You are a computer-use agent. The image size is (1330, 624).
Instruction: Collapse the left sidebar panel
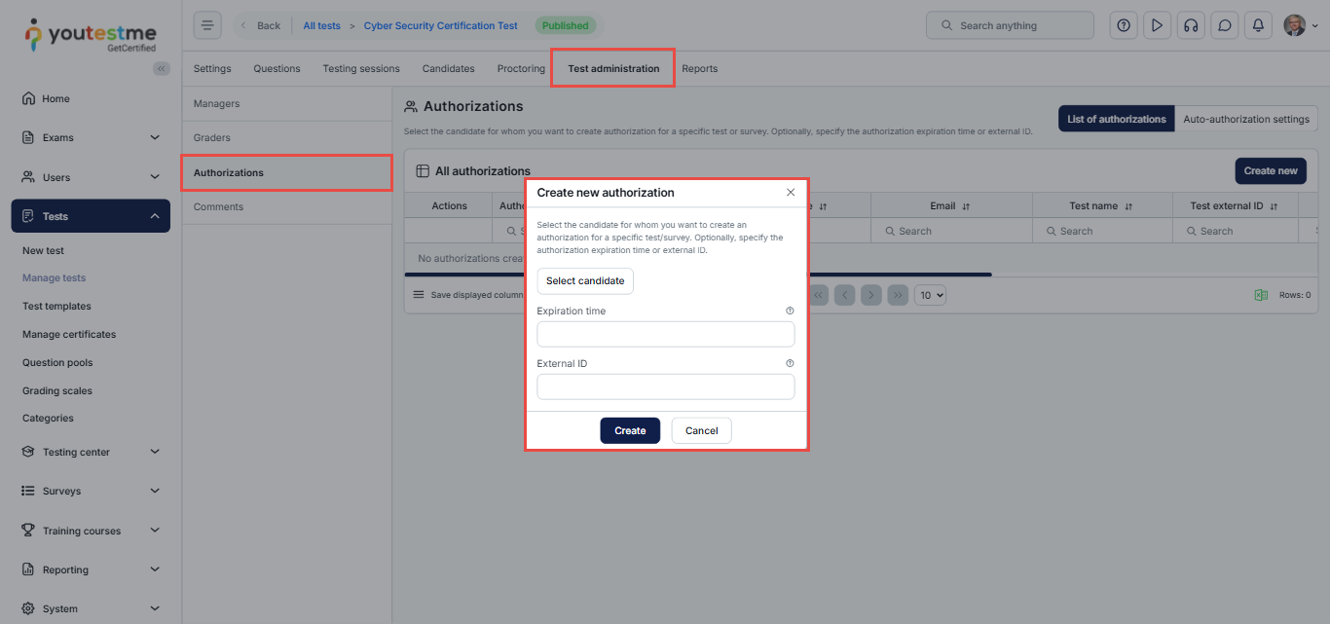[x=162, y=68]
